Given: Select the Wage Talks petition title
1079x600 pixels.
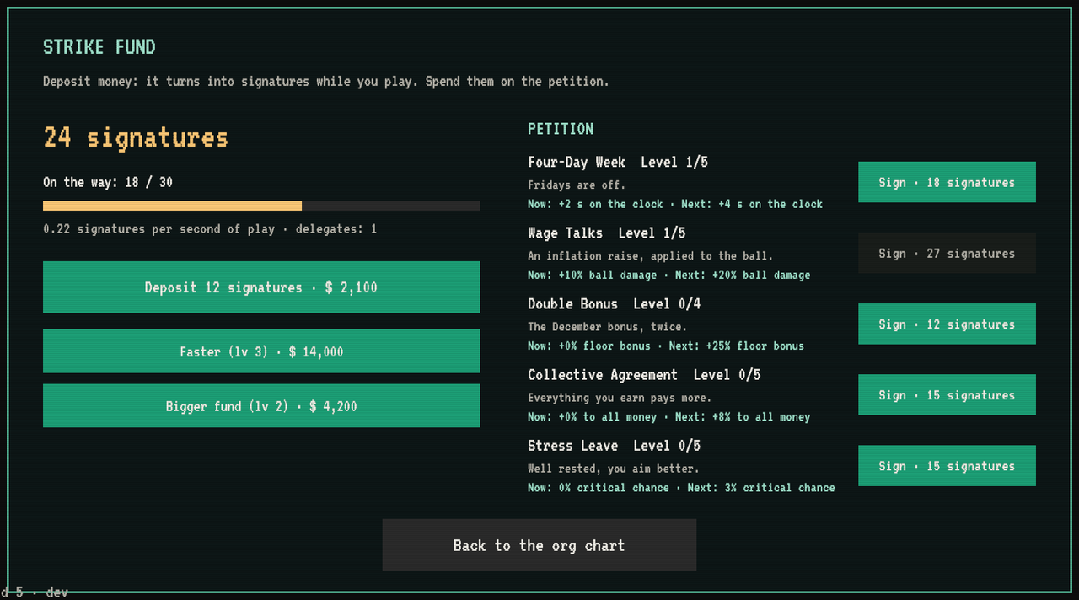Looking at the screenshot, I should pyautogui.click(x=566, y=233).
